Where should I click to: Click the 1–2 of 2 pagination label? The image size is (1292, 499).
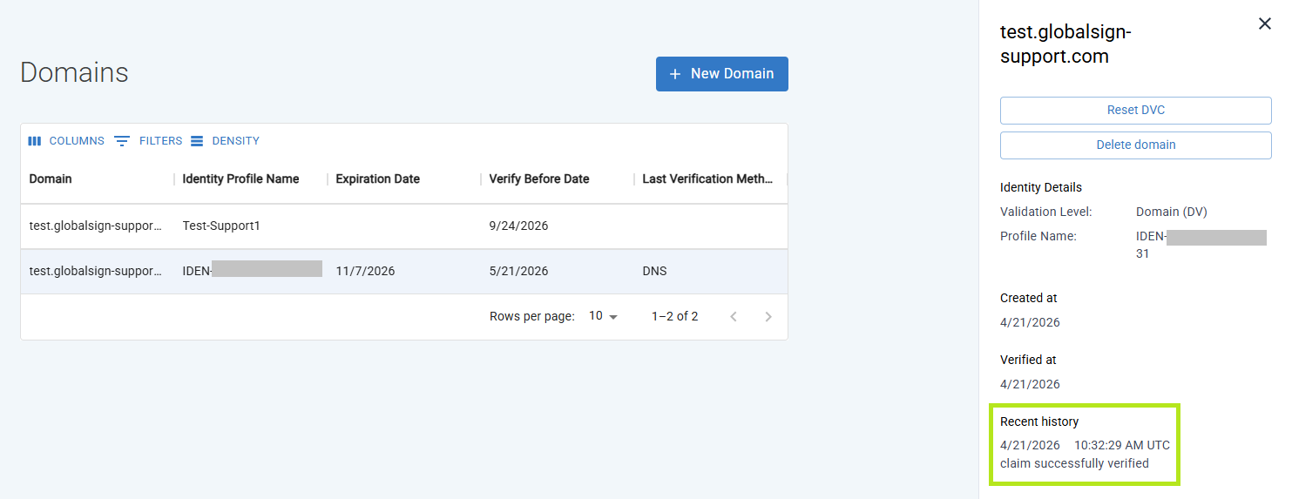(x=674, y=317)
